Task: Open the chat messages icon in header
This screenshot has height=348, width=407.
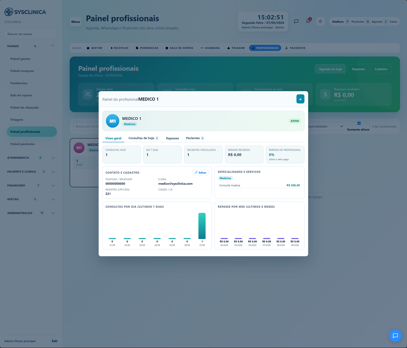Action: click(x=296, y=21)
